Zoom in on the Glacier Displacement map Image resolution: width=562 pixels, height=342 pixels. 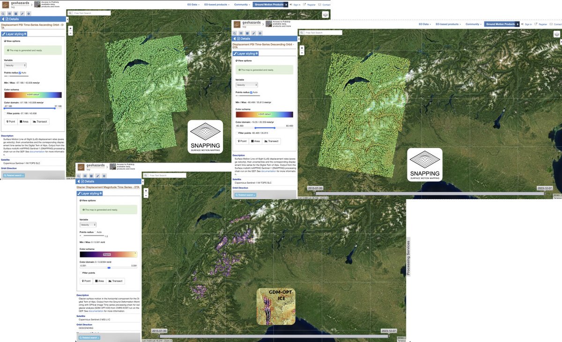click(x=146, y=191)
